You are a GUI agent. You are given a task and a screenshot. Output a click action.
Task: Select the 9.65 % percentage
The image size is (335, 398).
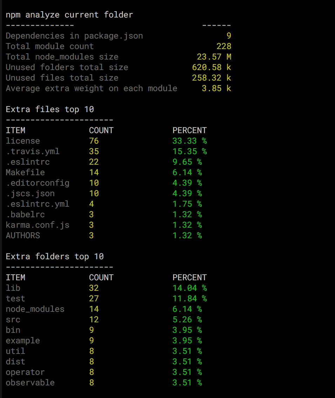(x=187, y=162)
